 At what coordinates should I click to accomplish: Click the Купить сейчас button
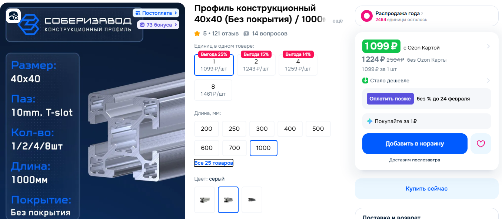pyautogui.click(x=427, y=189)
